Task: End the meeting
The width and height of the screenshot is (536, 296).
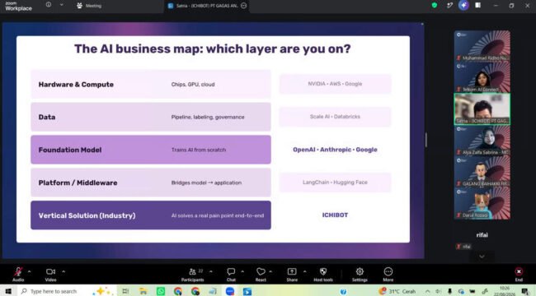Action: [x=519, y=274]
